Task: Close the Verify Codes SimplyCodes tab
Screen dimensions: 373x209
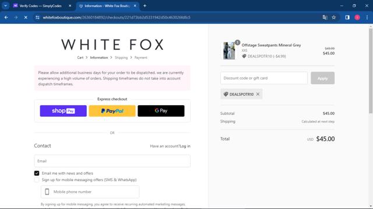Action: (x=70, y=6)
